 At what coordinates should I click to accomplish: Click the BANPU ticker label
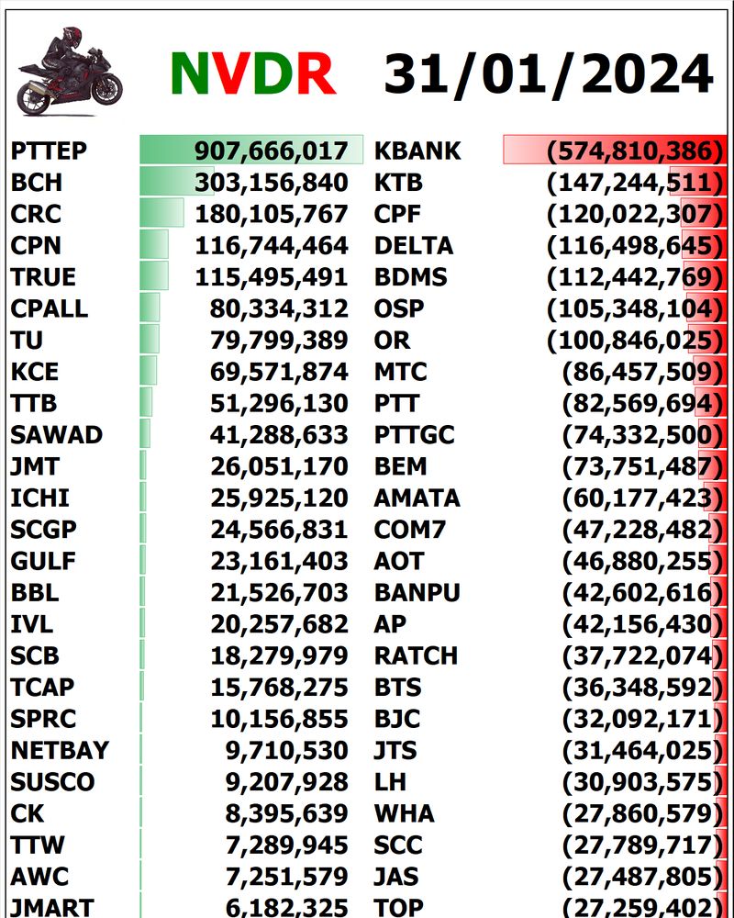417,593
